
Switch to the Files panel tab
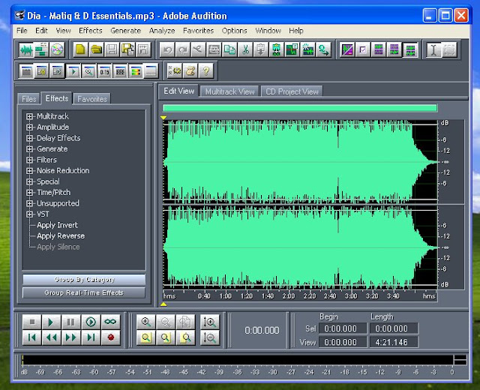(x=28, y=99)
